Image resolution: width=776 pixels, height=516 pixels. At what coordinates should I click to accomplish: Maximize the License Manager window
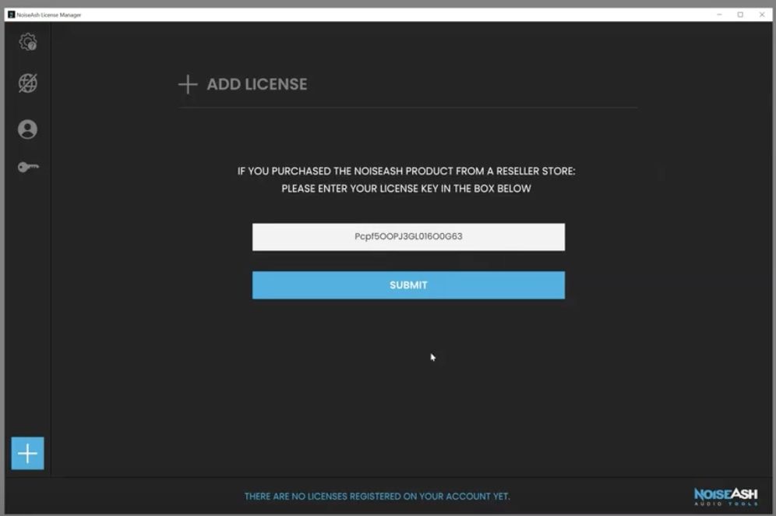coord(740,15)
